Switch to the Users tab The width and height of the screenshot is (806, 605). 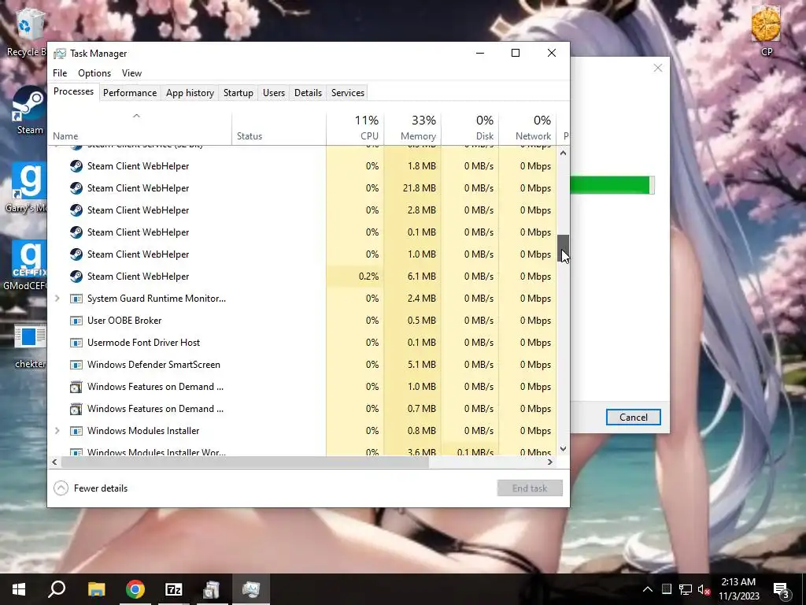point(273,93)
